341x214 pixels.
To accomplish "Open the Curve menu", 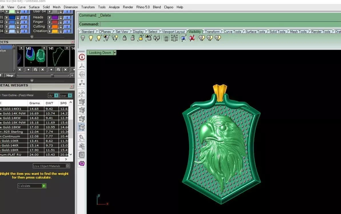I will pyautogui.click(x=21, y=7).
